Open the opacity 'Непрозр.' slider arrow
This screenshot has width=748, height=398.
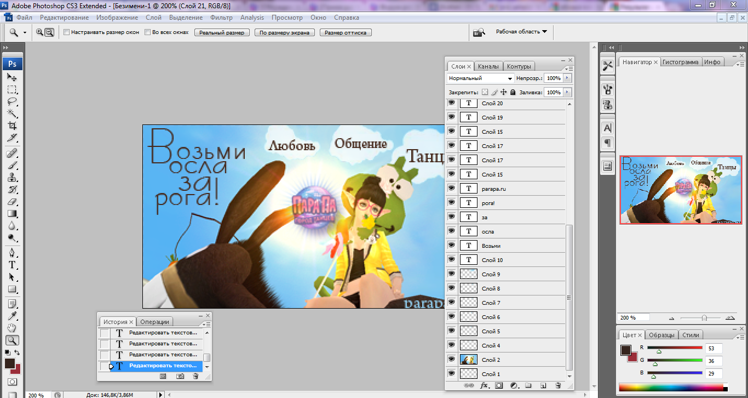tap(567, 78)
